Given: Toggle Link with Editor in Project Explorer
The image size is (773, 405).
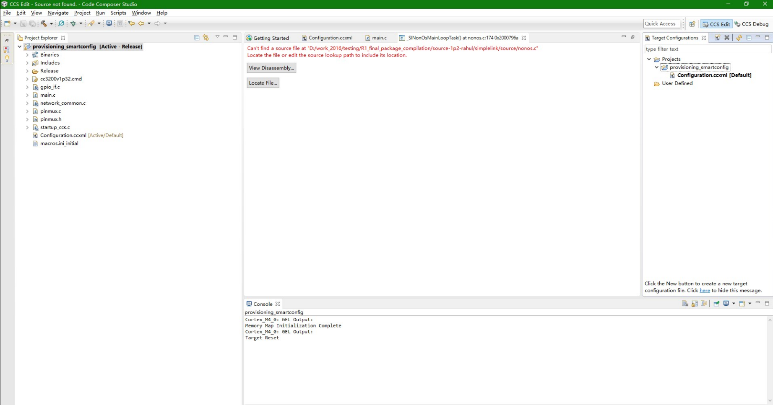Looking at the screenshot, I should [x=206, y=37].
